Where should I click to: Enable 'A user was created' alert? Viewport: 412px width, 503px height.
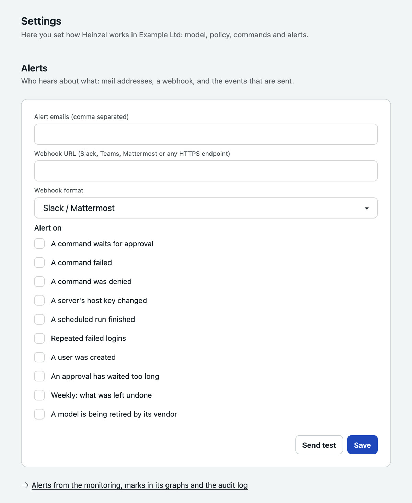pyautogui.click(x=39, y=357)
